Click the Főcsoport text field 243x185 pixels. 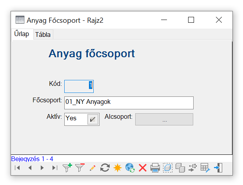click(129, 103)
